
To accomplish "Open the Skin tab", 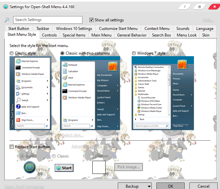I will (205, 35).
